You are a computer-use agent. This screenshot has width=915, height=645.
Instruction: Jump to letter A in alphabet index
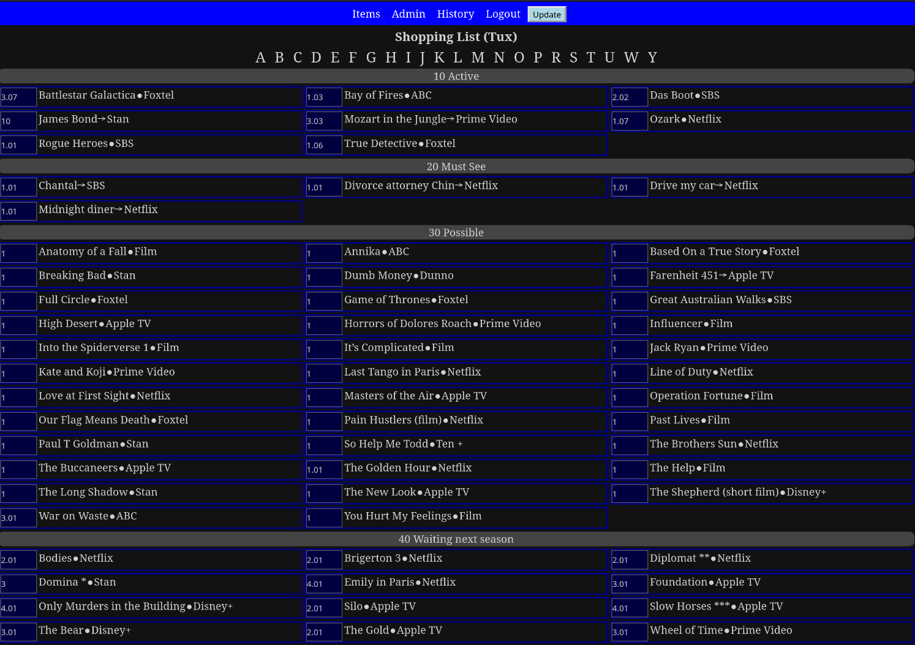(x=260, y=58)
